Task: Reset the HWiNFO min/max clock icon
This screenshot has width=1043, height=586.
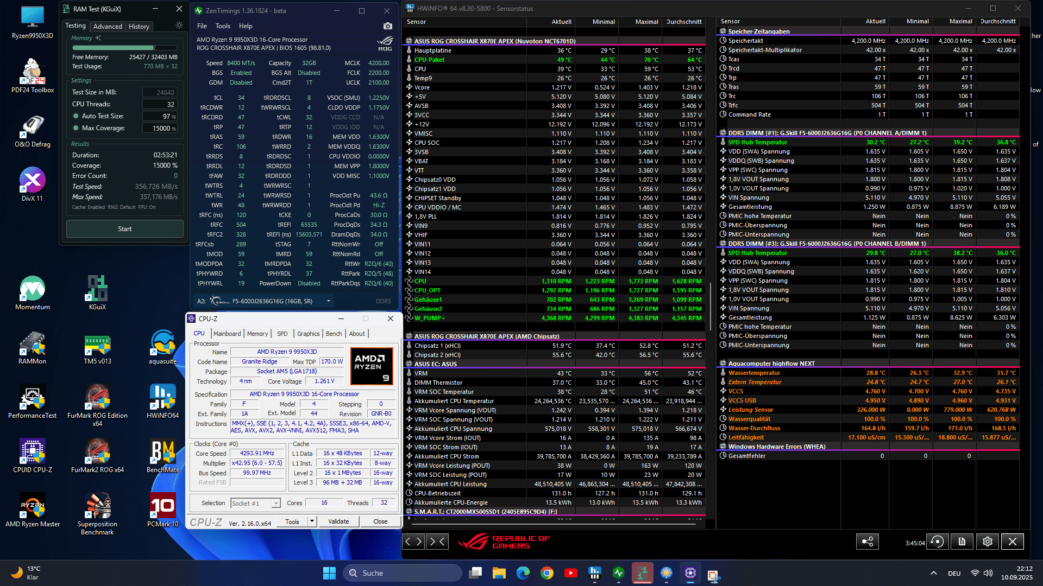Action: click(937, 542)
